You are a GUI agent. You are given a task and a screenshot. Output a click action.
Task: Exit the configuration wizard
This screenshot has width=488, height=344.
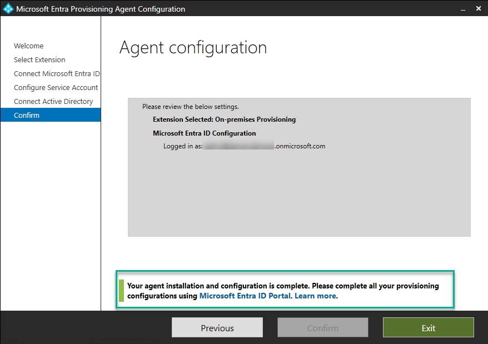coord(428,328)
